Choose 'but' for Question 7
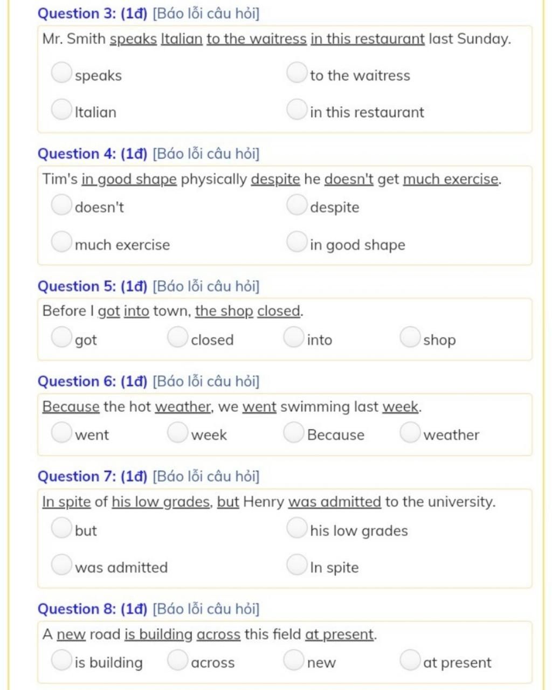This screenshot has width=552, height=690. point(61,527)
